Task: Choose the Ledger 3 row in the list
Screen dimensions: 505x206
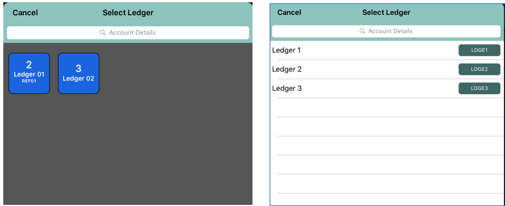Action: [x=387, y=88]
